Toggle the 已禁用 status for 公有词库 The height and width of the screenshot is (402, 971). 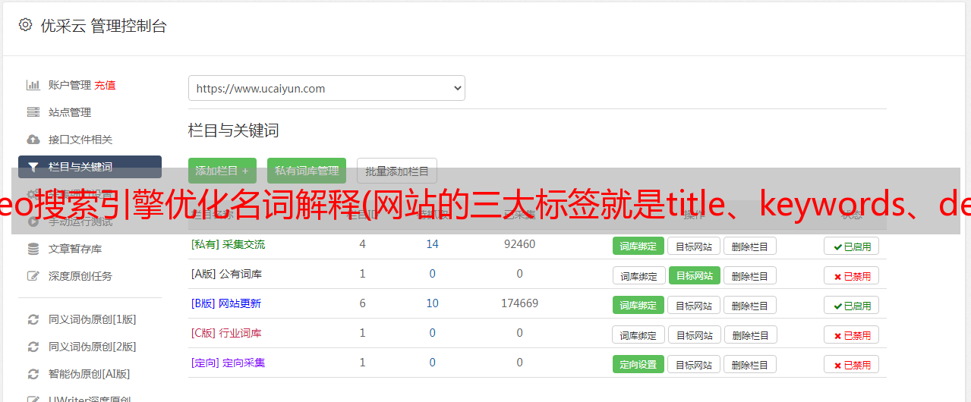point(851,275)
